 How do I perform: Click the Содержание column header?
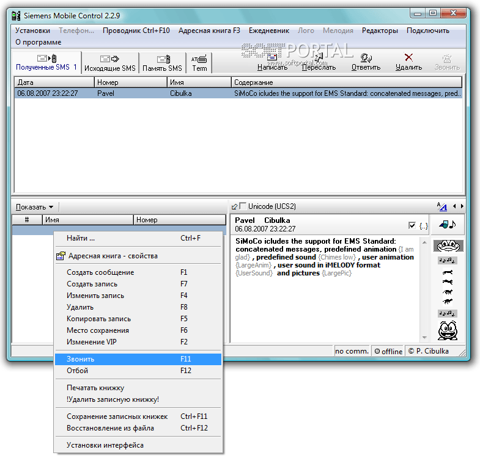[x=347, y=82]
